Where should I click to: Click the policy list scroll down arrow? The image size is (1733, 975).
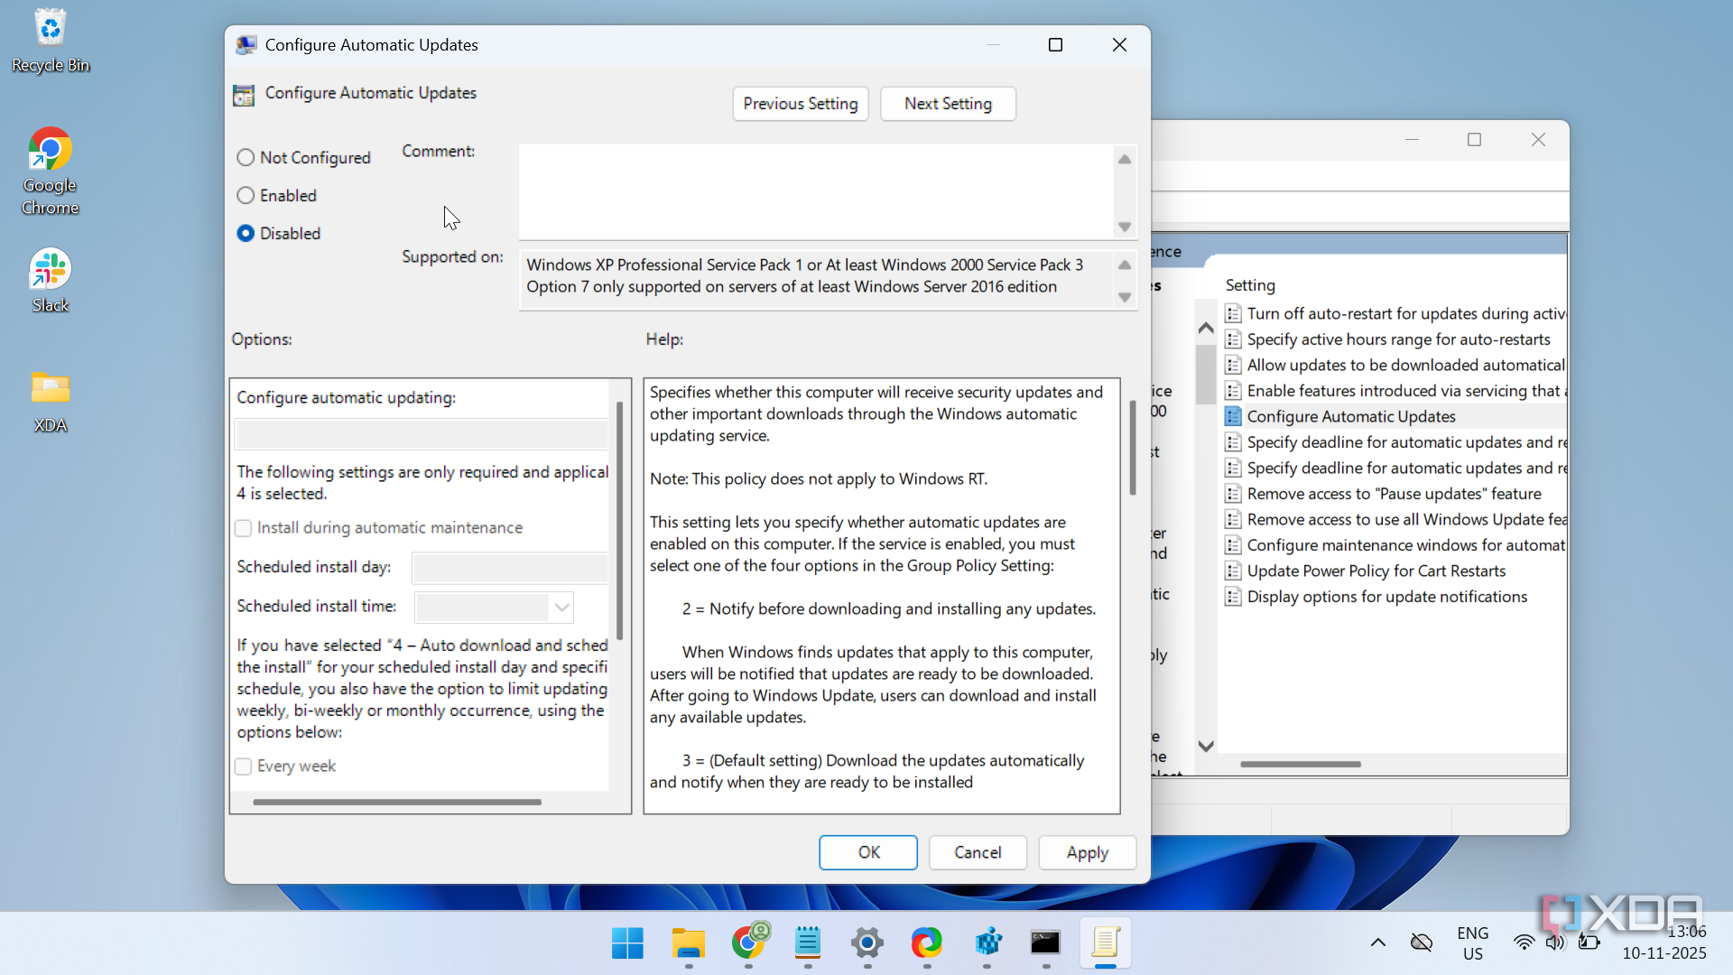tap(1206, 746)
